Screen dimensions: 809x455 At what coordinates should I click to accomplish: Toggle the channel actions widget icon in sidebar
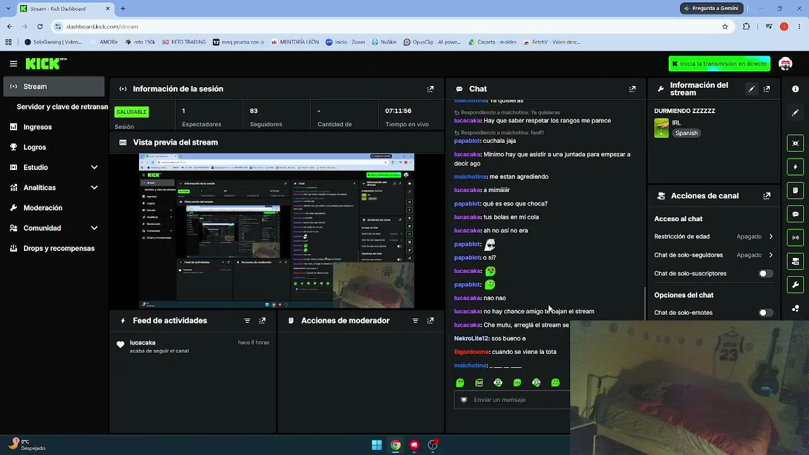point(796,261)
